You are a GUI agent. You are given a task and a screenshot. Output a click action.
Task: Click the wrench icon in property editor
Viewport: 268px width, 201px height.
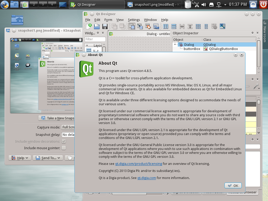256,86
